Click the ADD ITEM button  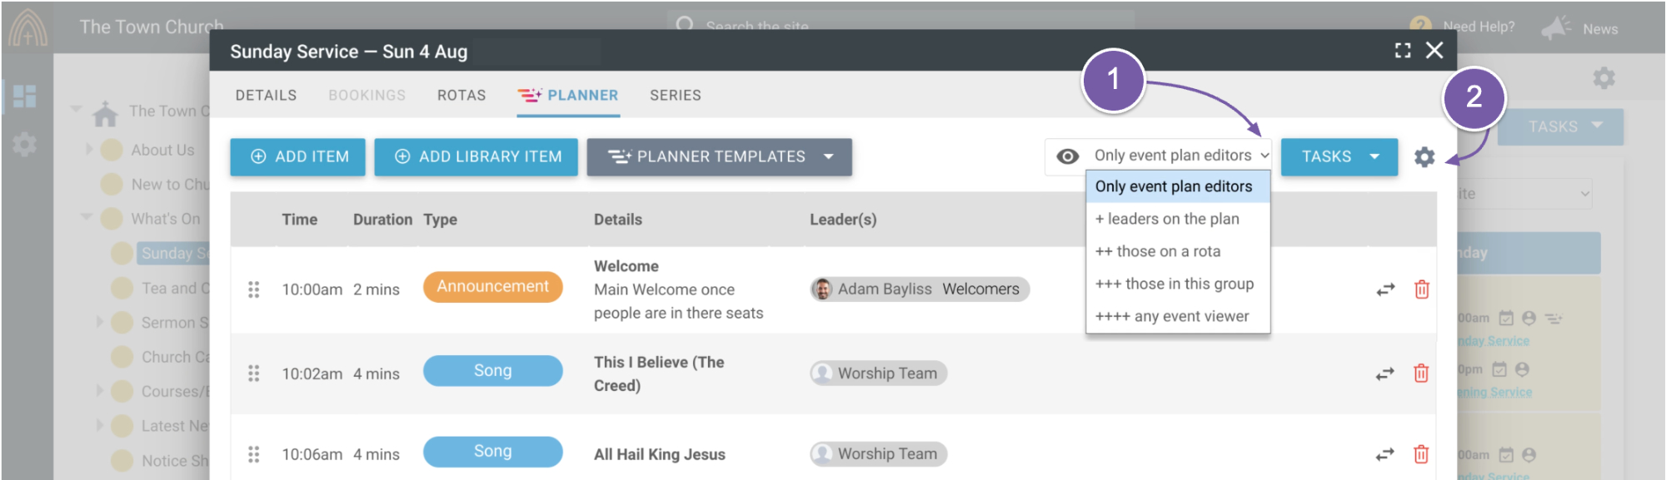(x=298, y=157)
